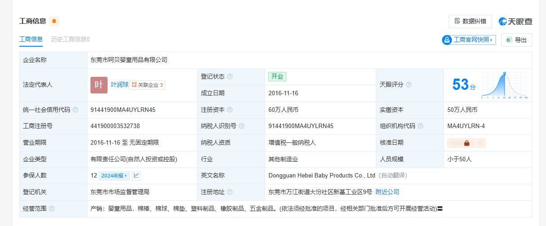Open the 附近公司 nearby companies link
The width and height of the screenshot is (546, 226).
click(x=387, y=192)
